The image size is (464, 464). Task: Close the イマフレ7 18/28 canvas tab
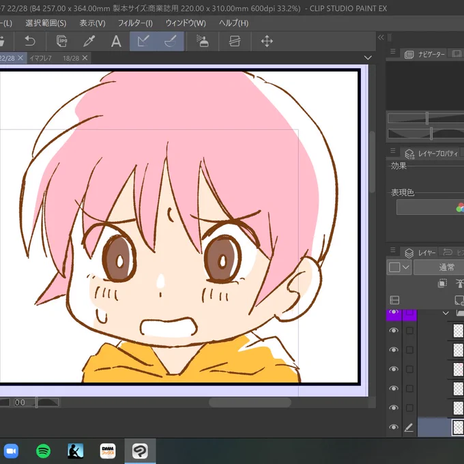[x=85, y=58]
